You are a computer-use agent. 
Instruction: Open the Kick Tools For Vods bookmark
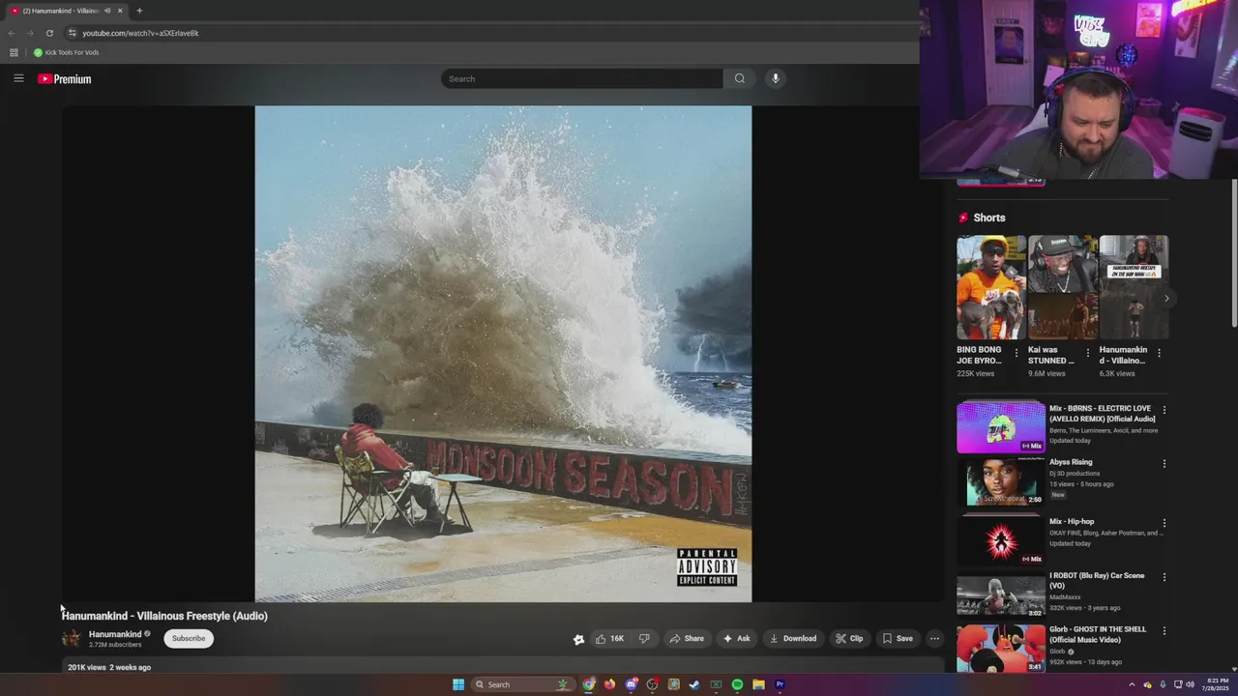tap(67, 52)
